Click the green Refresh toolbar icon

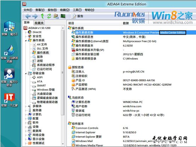[49, 16]
